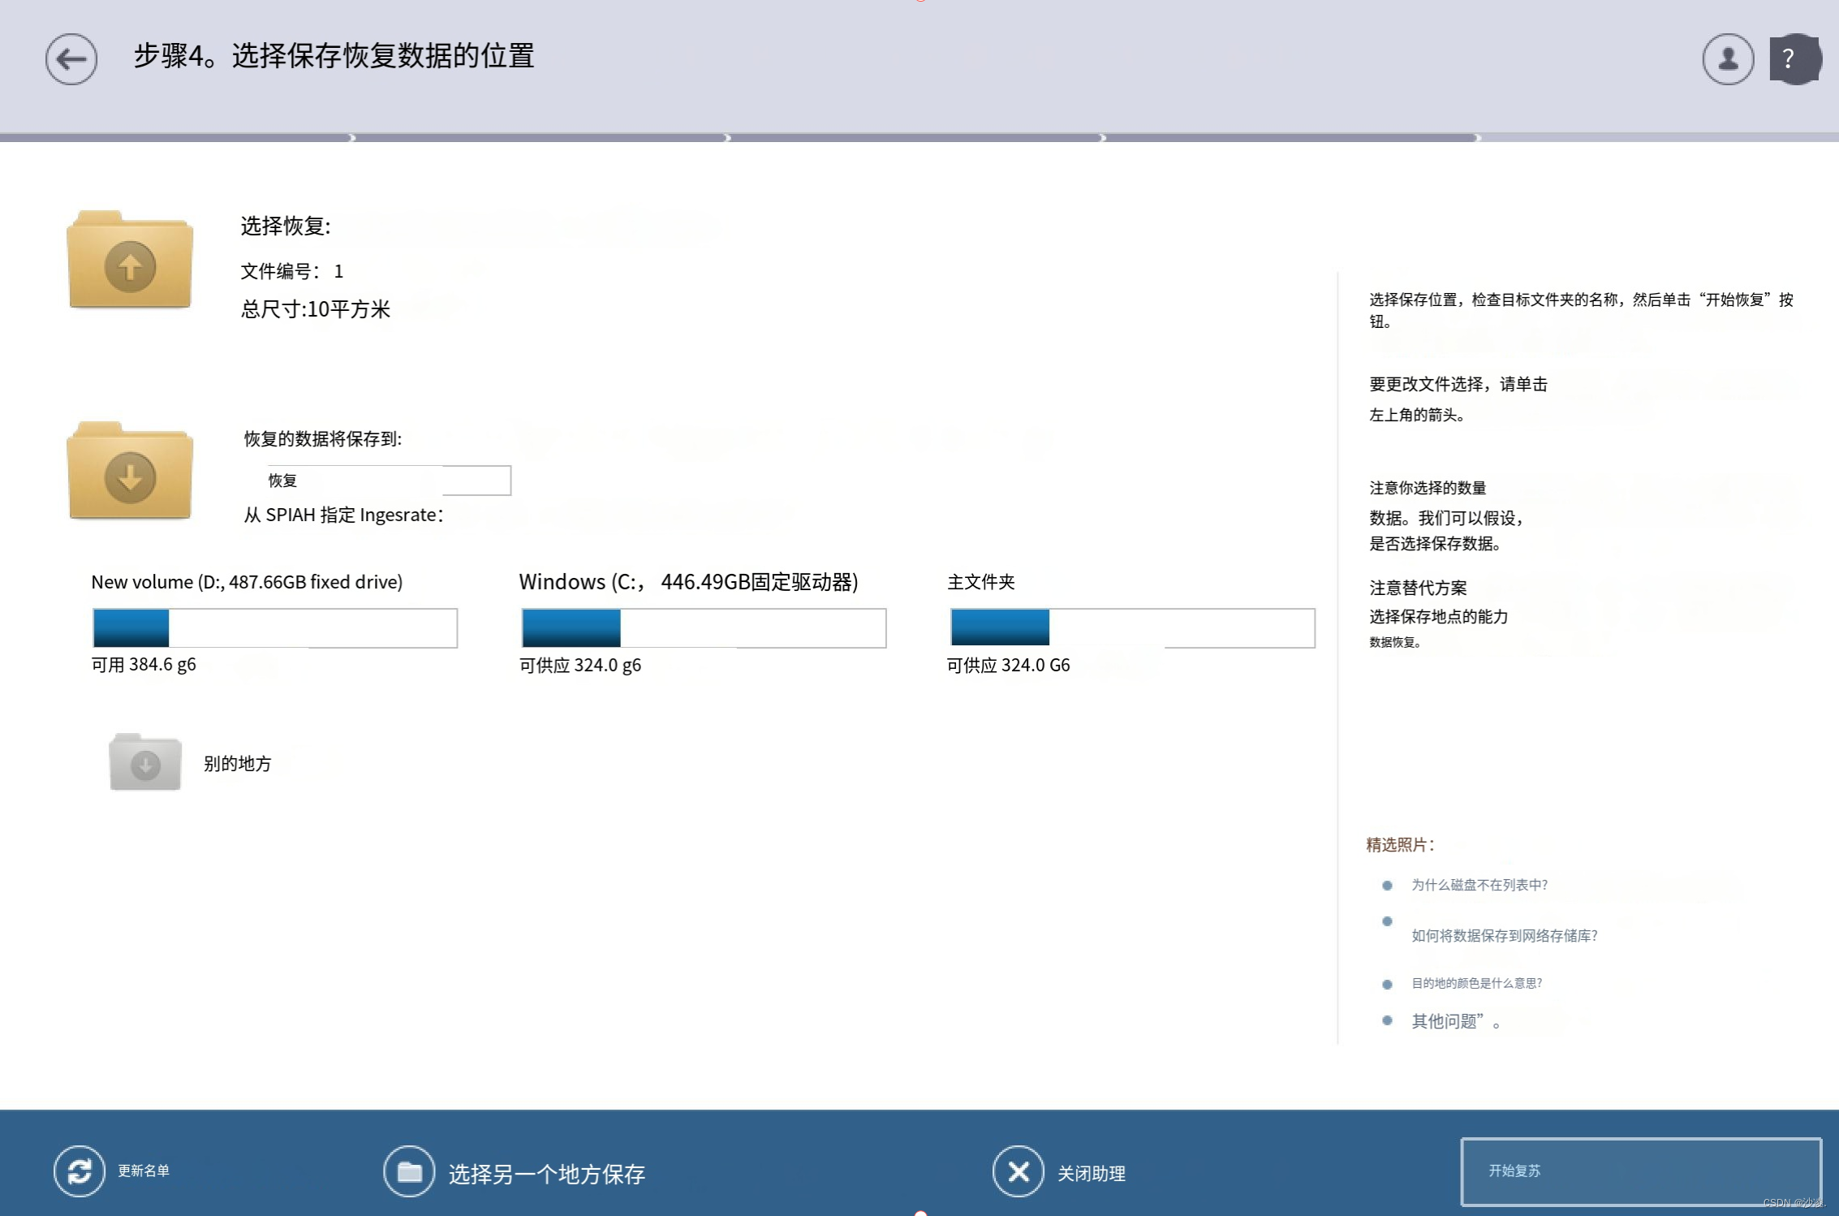Click the 恢复 folder name field
The height and width of the screenshot is (1216, 1839).
coord(388,481)
